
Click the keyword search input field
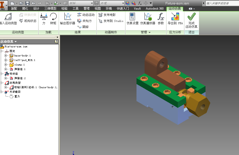(222, 3)
